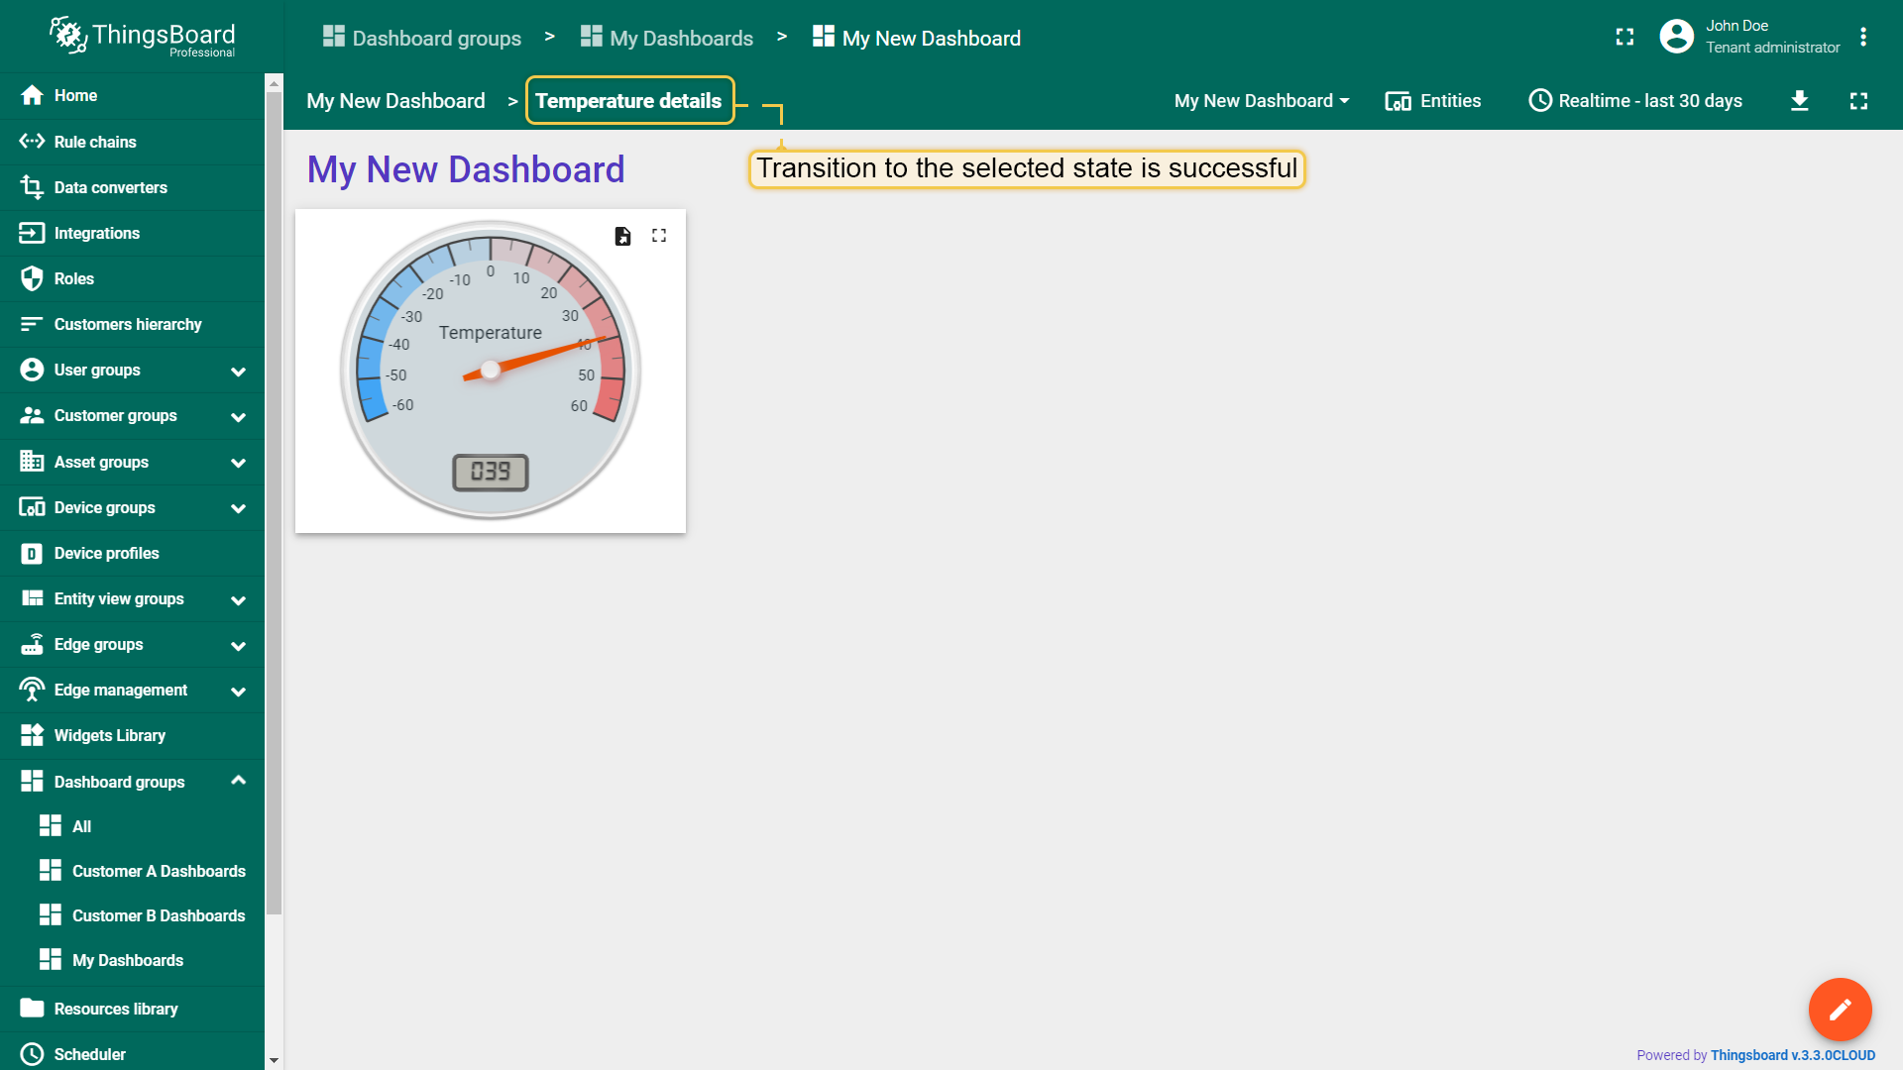Image resolution: width=1903 pixels, height=1070 pixels.
Task: Click Temperature gauge widget
Action: tap(491, 372)
